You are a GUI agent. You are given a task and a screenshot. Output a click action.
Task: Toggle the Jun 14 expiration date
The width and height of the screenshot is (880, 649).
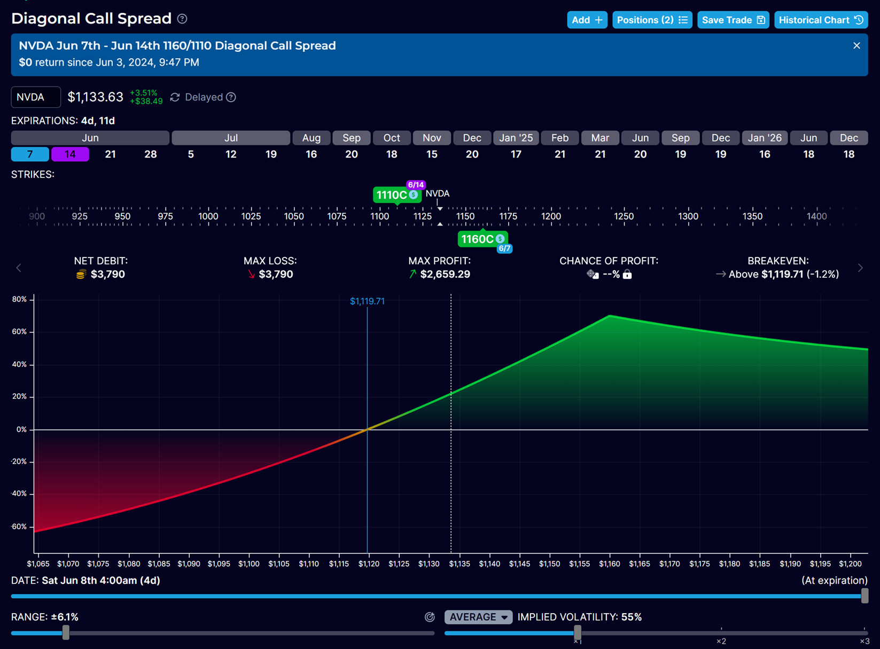(x=70, y=154)
